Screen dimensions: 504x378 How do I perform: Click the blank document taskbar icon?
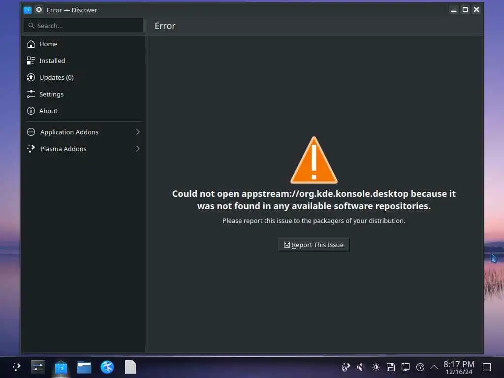130,367
